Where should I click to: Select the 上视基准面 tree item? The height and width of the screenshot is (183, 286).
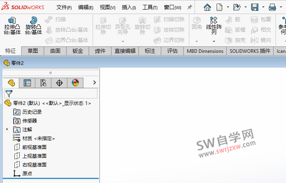[30, 156]
